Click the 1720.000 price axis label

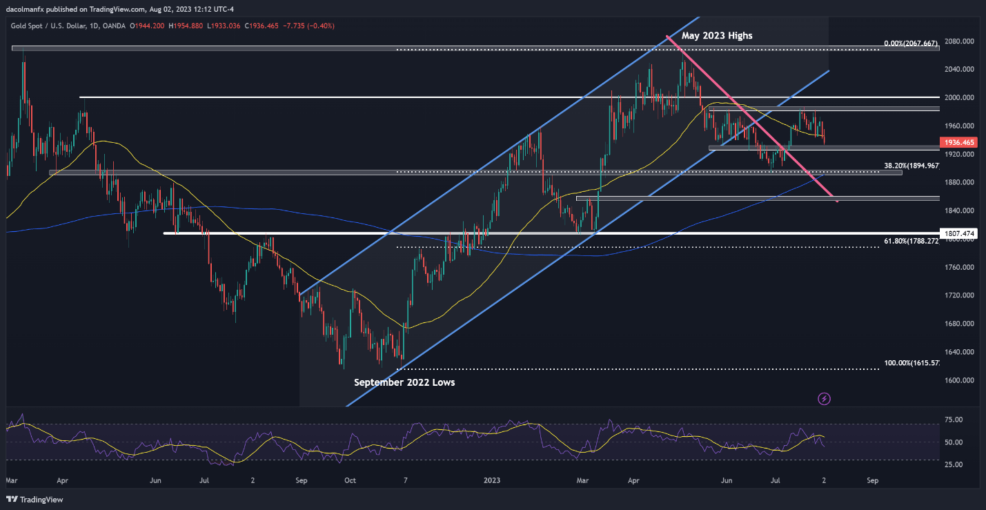pyautogui.click(x=959, y=295)
